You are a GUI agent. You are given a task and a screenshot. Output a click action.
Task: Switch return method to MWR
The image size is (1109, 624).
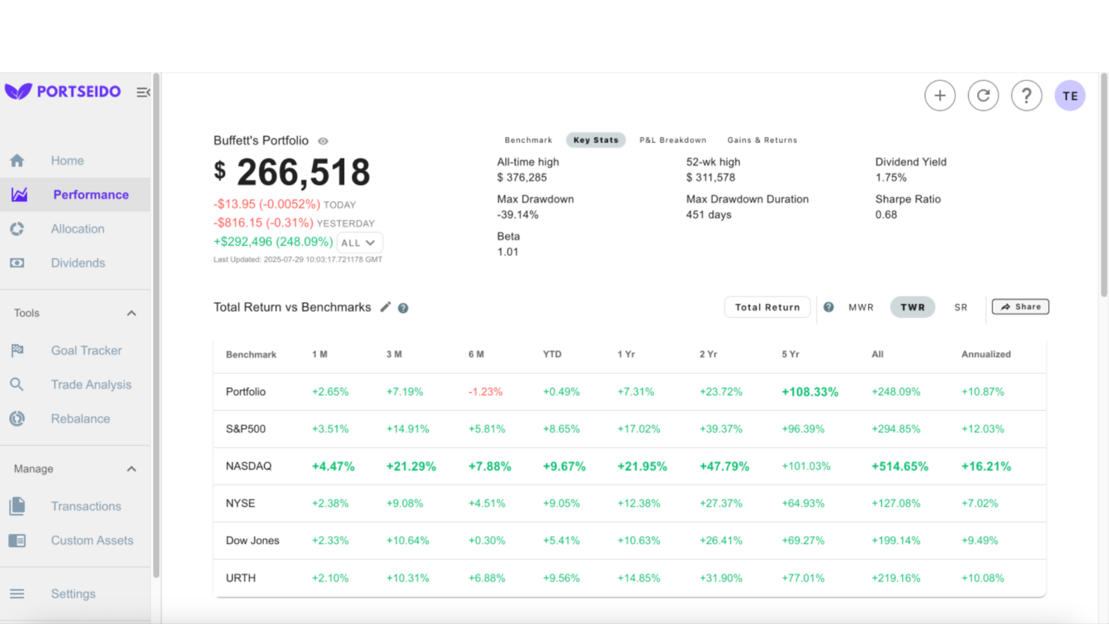coord(861,307)
